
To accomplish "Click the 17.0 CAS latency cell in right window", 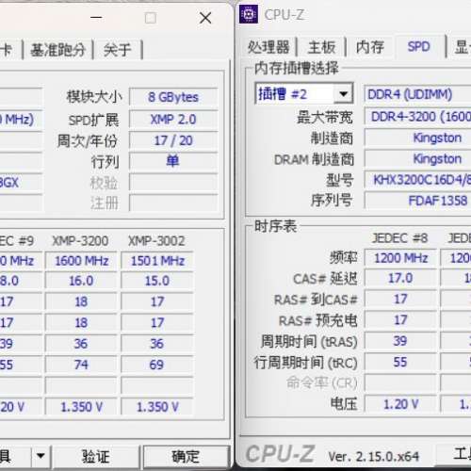I will 400,278.
